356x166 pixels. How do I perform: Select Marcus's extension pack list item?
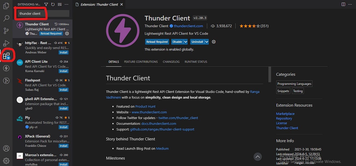point(42,159)
